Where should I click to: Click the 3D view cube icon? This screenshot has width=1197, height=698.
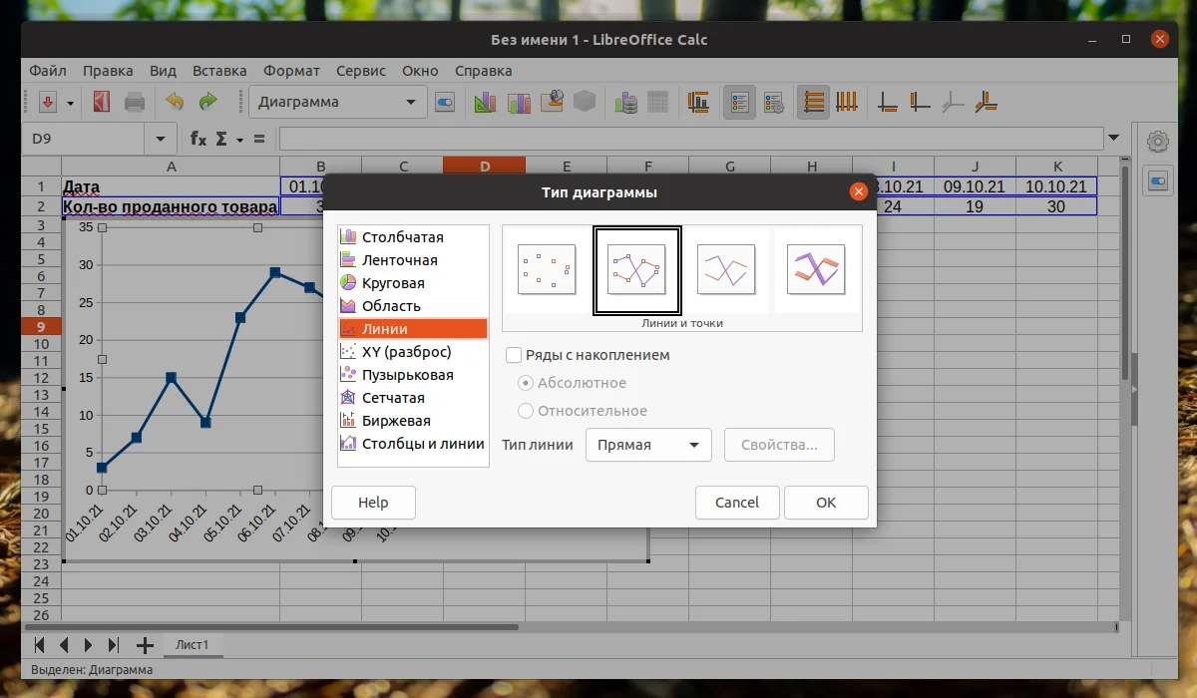585,101
